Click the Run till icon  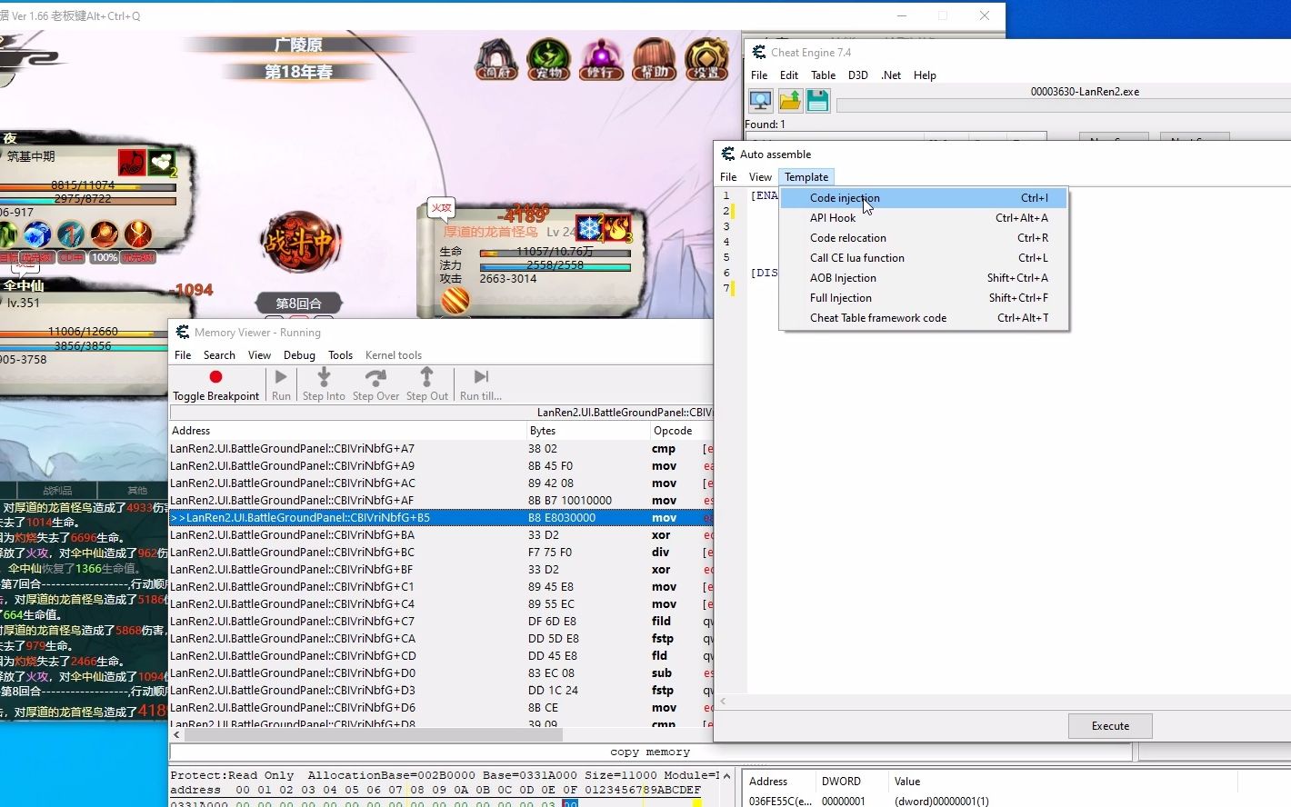pos(481,377)
